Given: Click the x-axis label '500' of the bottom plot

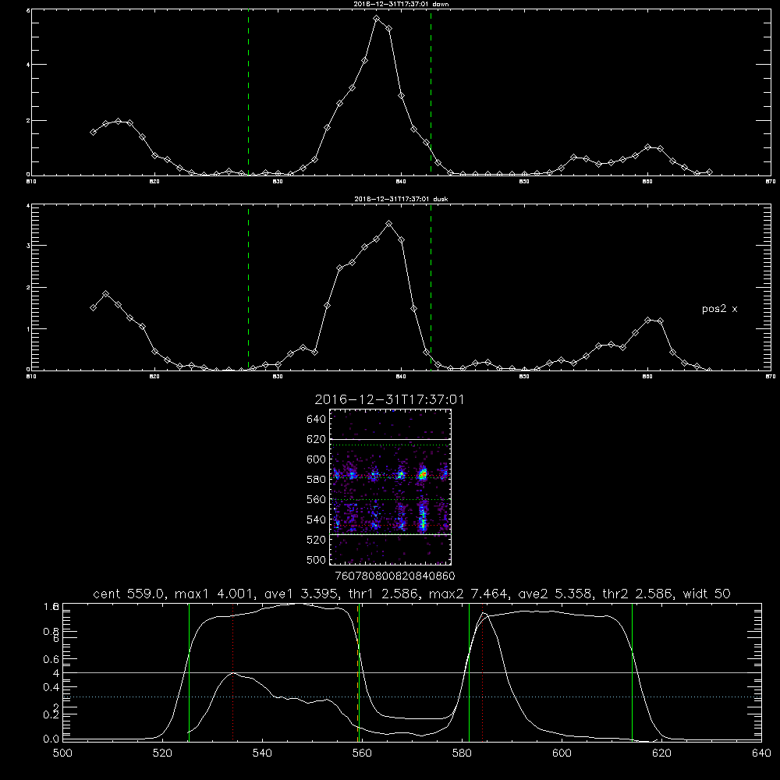Looking at the screenshot, I should coord(62,753).
